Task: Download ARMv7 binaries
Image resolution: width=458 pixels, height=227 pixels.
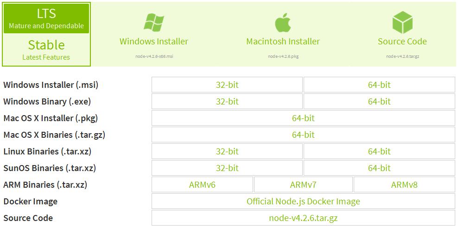Action: coord(303,185)
